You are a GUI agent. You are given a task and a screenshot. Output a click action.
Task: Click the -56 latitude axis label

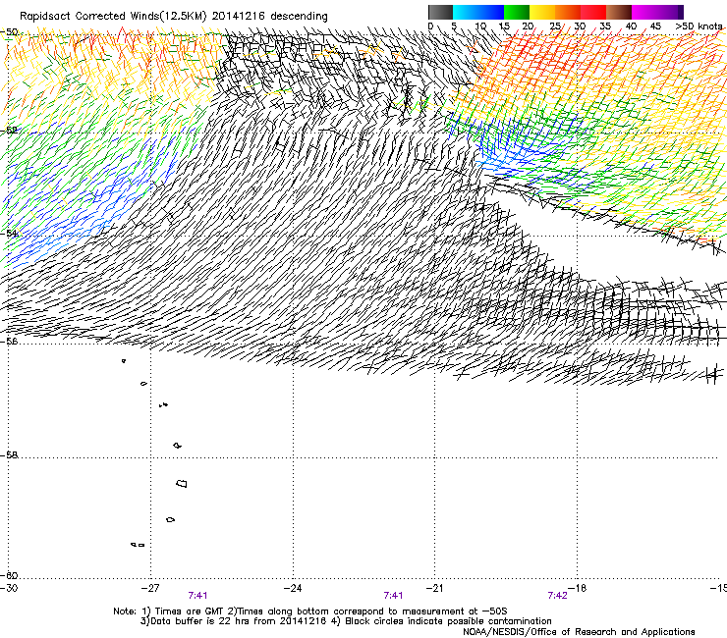(9, 341)
